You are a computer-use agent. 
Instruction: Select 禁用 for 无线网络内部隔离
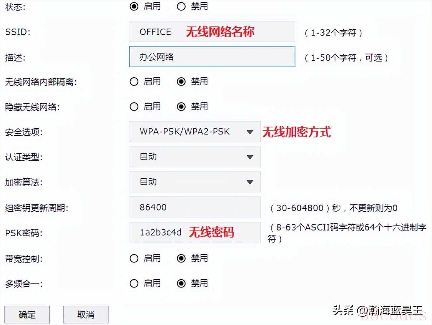click(x=181, y=82)
